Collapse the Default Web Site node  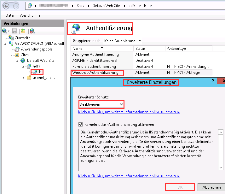(x=18, y=61)
